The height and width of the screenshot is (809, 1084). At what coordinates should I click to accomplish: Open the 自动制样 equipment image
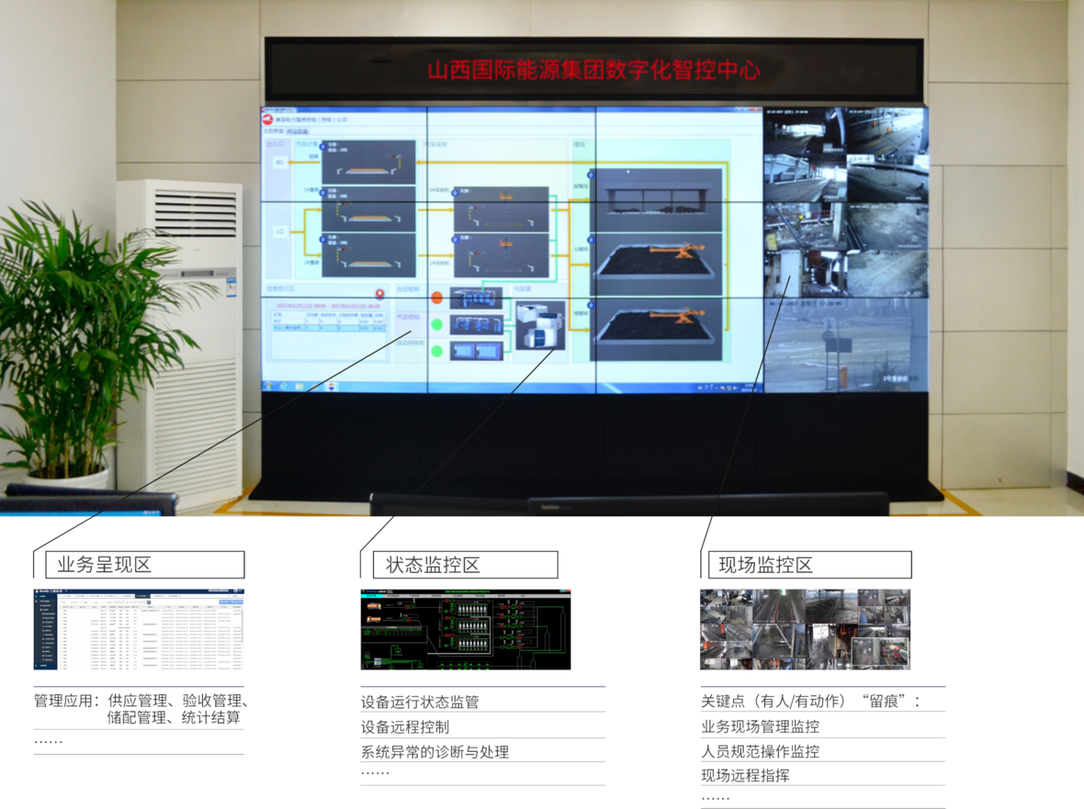[x=477, y=298]
